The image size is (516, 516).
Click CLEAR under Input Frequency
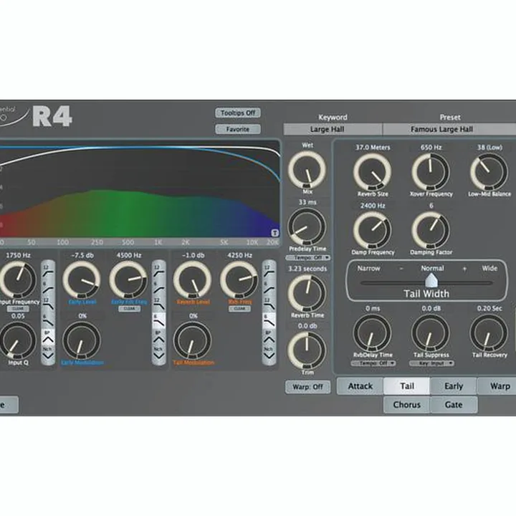coord(18,309)
